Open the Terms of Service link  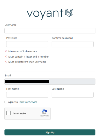(28, 102)
